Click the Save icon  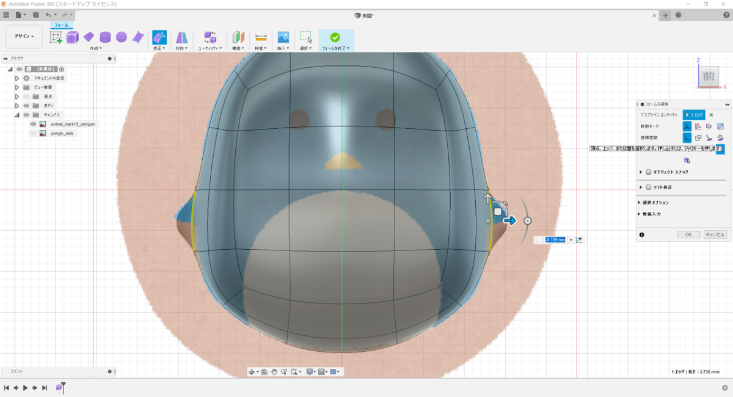click(36, 15)
